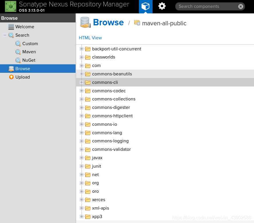254x223 pixels.
Task: Select the commons-cli tree row
Action: (165, 82)
